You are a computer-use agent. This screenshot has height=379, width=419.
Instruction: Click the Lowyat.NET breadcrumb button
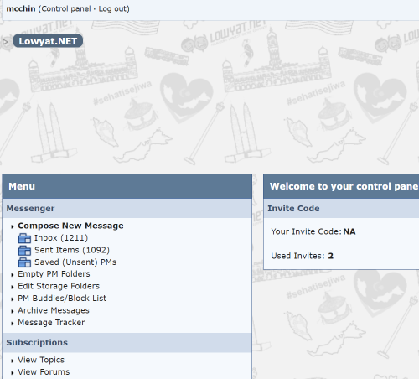tap(48, 41)
